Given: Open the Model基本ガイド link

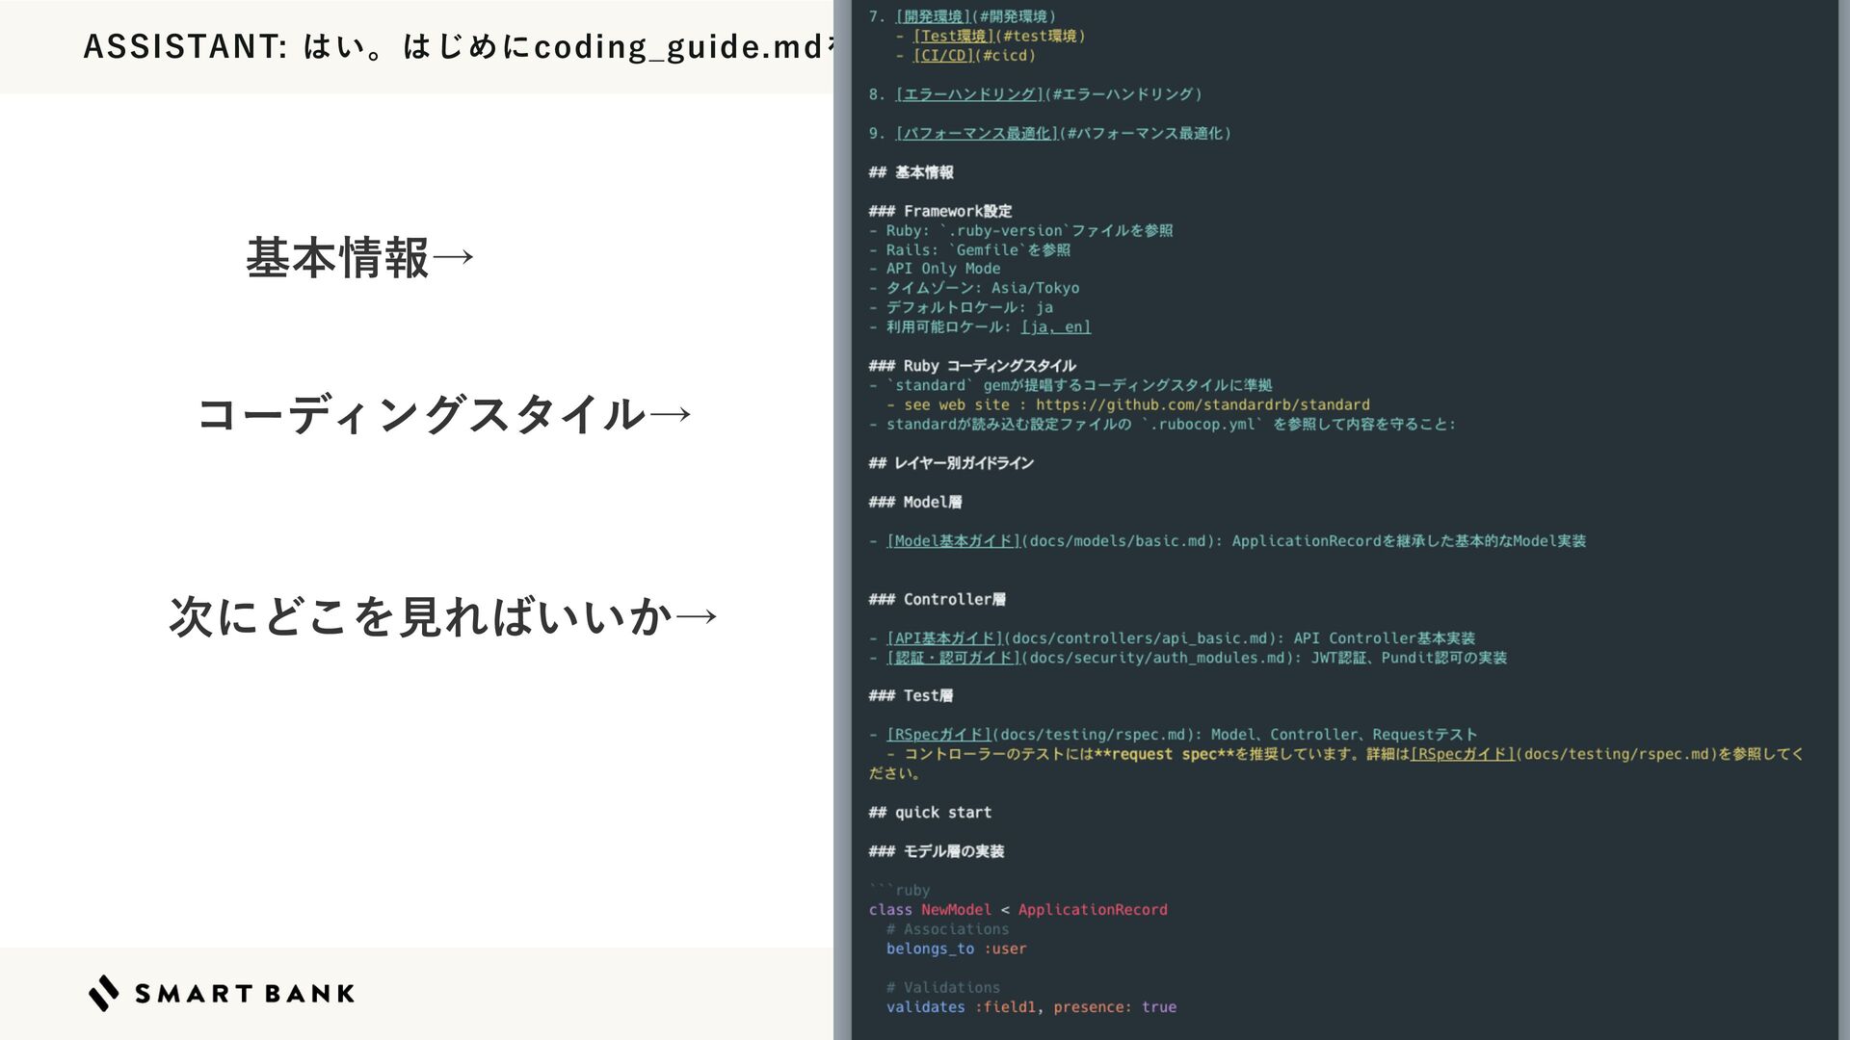Looking at the screenshot, I should tap(953, 541).
